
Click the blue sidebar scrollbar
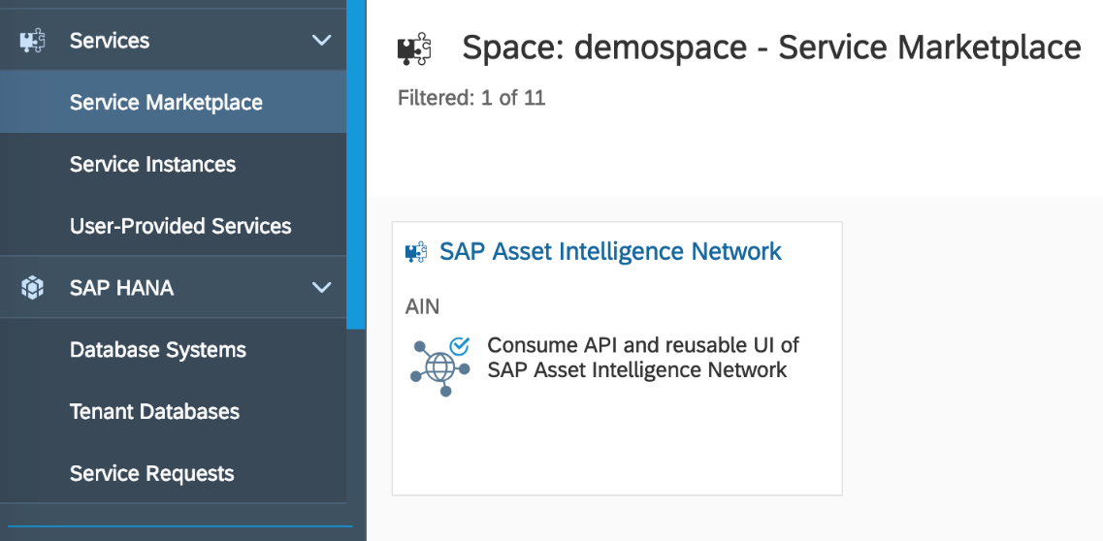[356, 165]
